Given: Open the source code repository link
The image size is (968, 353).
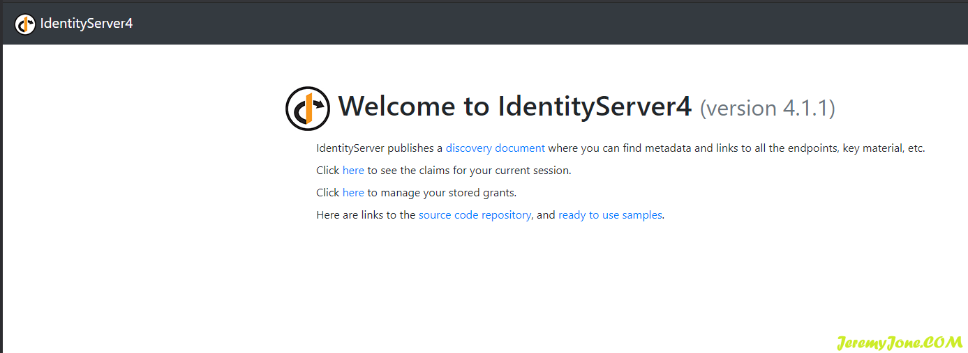Looking at the screenshot, I should (475, 215).
